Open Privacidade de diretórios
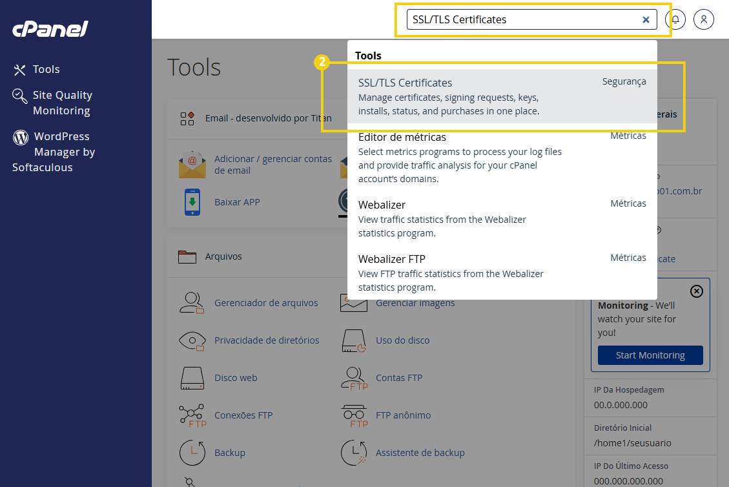Image resolution: width=729 pixels, height=487 pixels. [x=267, y=340]
